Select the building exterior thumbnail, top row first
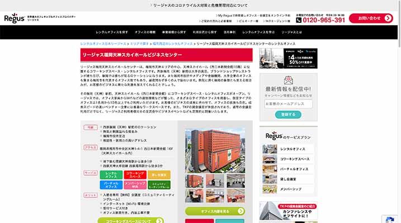Screen dimensions: 401x223 pyautogui.click(x=195, y=181)
